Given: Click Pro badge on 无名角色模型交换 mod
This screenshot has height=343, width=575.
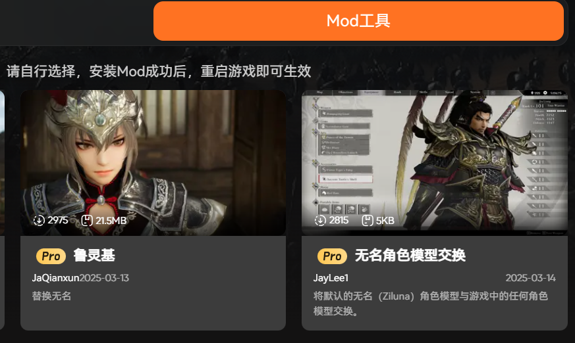Looking at the screenshot, I should 332,256.
